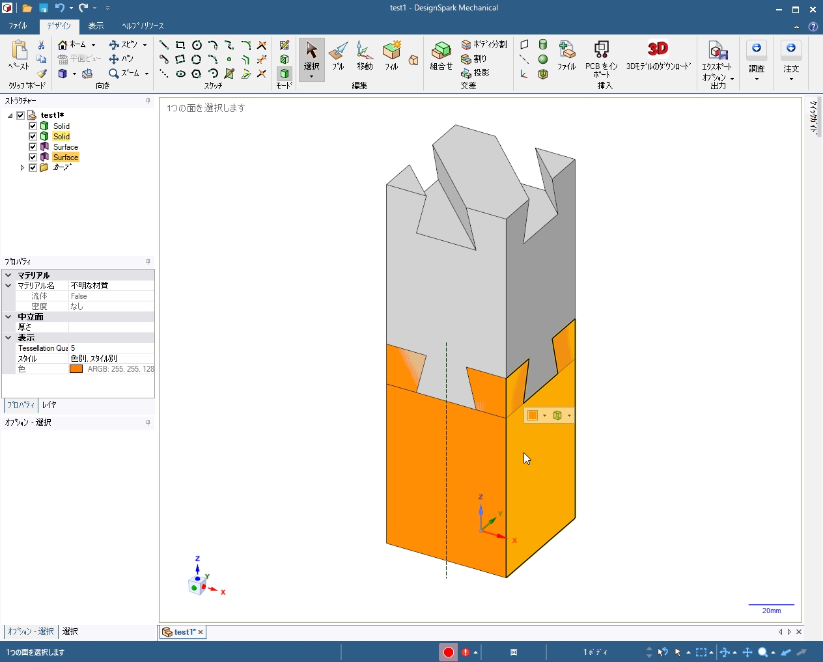Viewport: 823px width, 662px height.
Task: Click the Tessellation Quality value field
Action: pos(111,348)
